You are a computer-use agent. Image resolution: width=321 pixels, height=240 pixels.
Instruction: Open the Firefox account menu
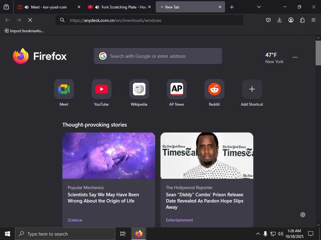pos(291,20)
